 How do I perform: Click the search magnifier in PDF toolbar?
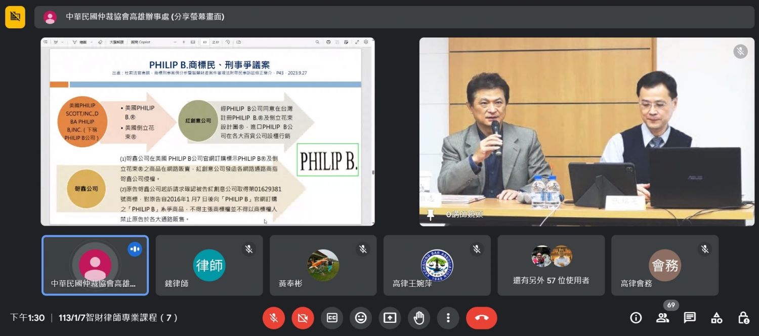tap(317, 42)
